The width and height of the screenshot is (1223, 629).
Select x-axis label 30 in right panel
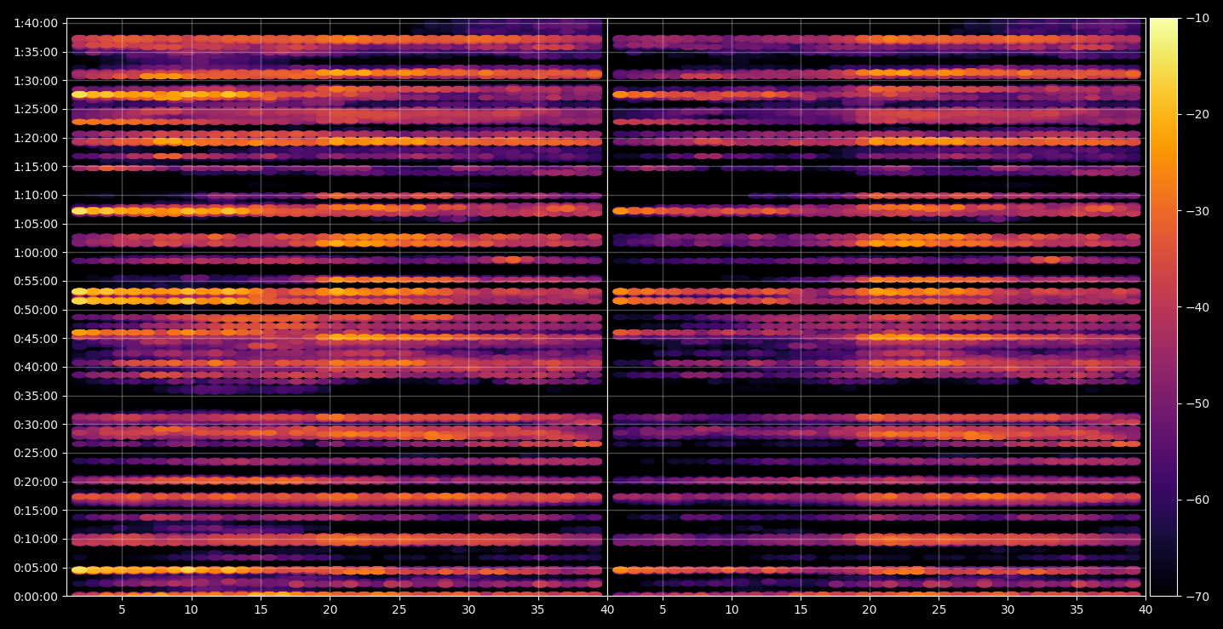[1008, 610]
